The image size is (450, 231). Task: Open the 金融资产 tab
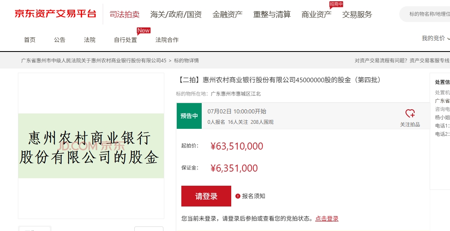click(x=227, y=14)
